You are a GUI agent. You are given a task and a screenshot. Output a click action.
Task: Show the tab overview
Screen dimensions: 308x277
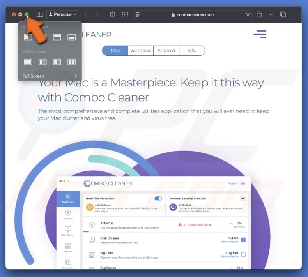pyautogui.click(x=283, y=14)
